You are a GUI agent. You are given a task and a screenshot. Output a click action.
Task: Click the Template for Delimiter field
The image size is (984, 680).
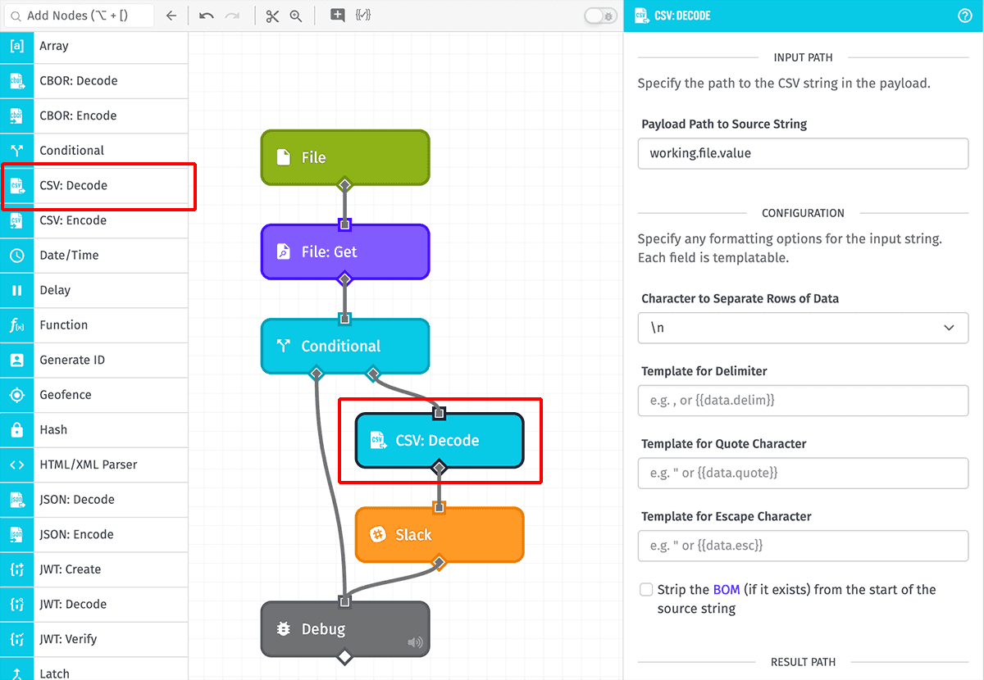pyautogui.click(x=803, y=401)
